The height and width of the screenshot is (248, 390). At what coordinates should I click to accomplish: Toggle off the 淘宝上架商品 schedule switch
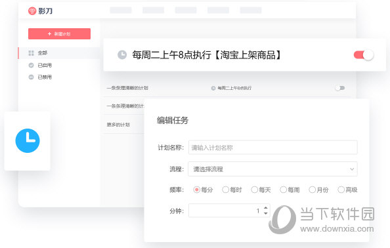[x=363, y=55]
